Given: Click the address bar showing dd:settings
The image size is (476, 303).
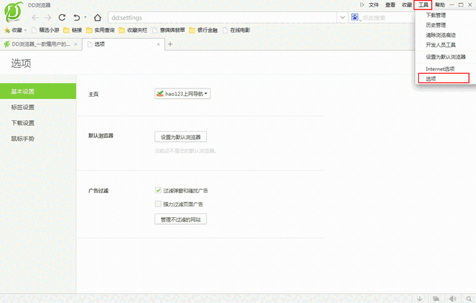Looking at the screenshot, I should (222, 18).
